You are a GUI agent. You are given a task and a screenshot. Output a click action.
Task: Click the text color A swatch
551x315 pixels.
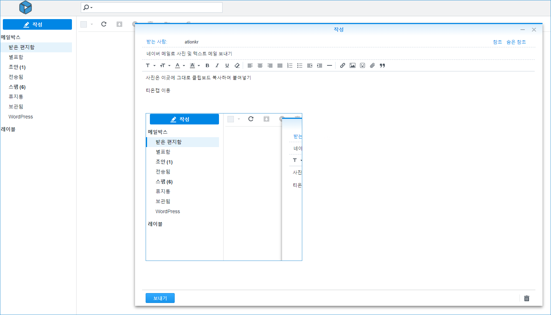178,65
